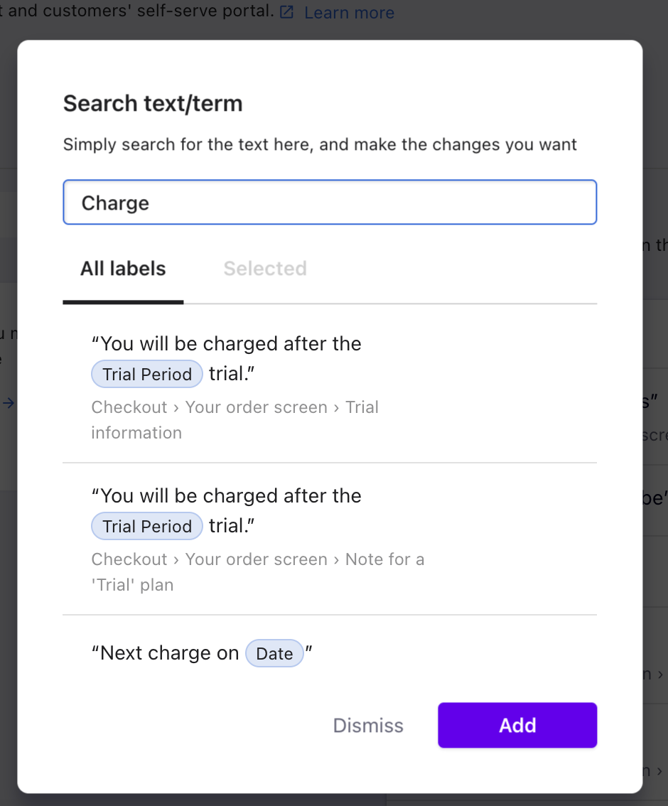Image resolution: width=668 pixels, height=806 pixels.
Task: Switch to the All labels tab
Action: point(123,269)
